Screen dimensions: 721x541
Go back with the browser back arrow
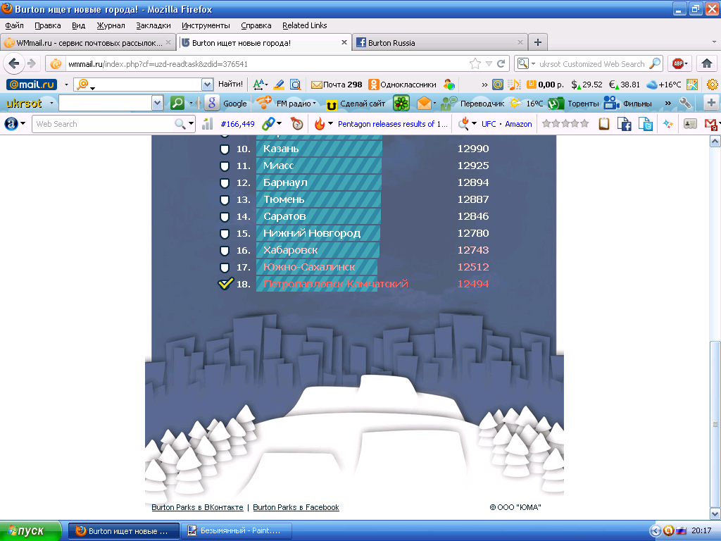pyautogui.click(x=13, y=63)
